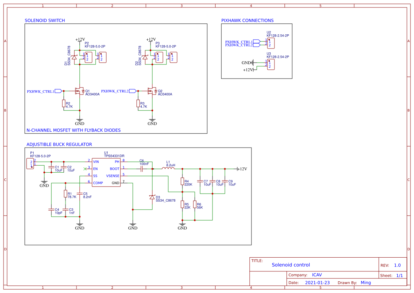
Task: Select the Q2 AO3400A MOSFET symbol
Action: [152, 91]
